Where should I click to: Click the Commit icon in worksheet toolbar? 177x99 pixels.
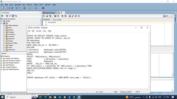click(x=62, y=16)
